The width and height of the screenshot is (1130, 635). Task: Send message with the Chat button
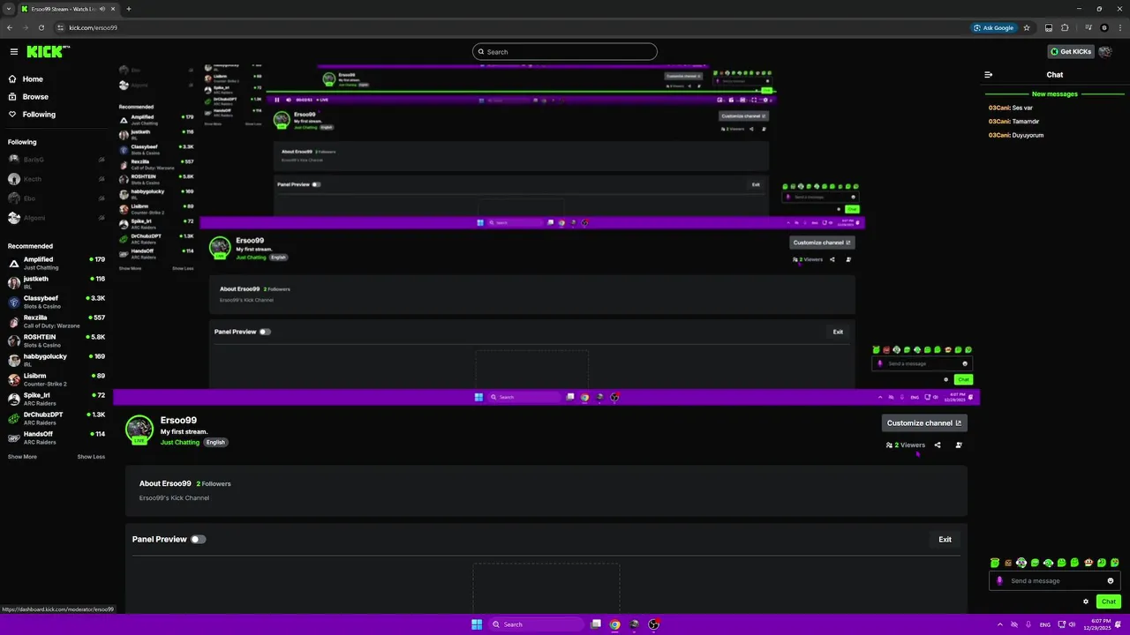tap(1109, 601)
